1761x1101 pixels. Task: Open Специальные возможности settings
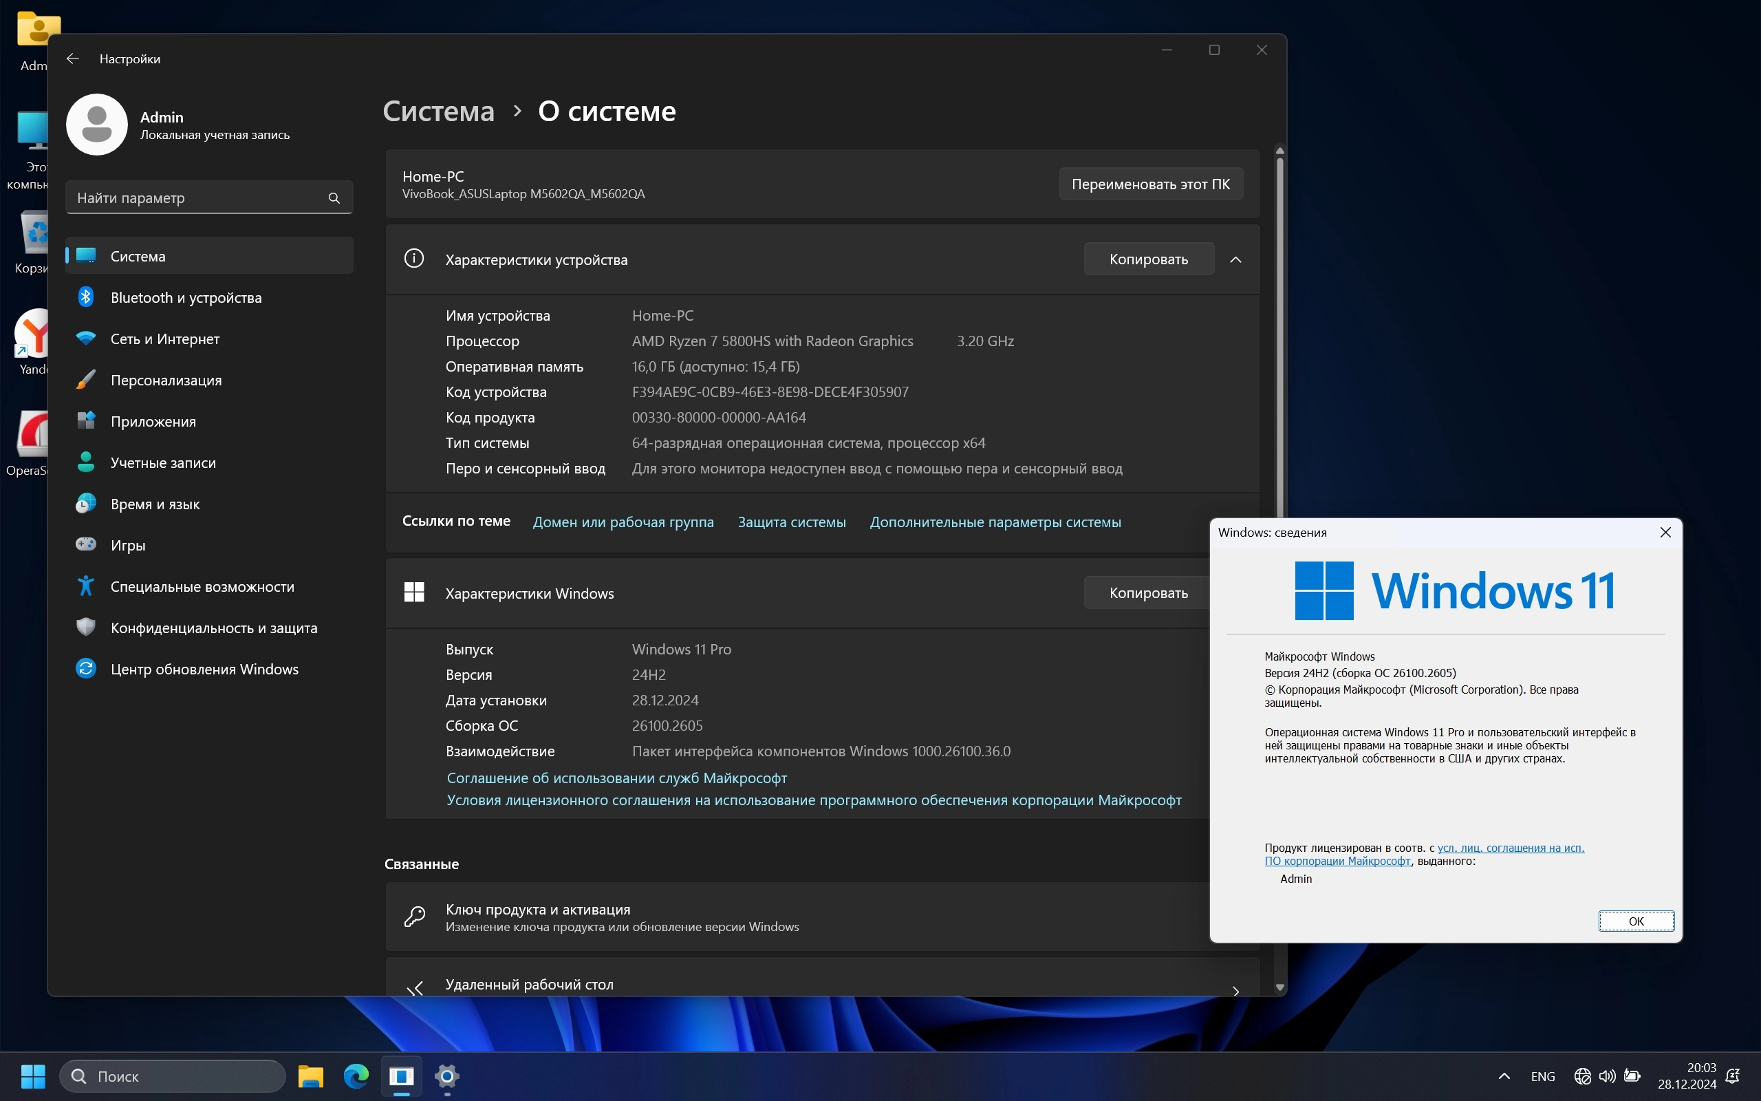202,586
